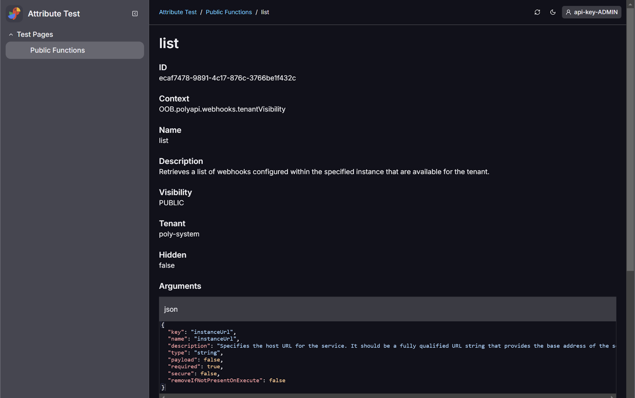635x398 pixels.
Task: Click the "name": "instanceUrl" line
Action: click(x=204, y=339)
